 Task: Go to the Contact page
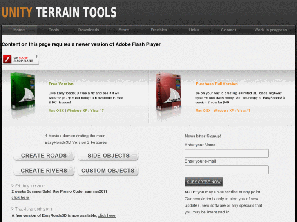[228, 30]
